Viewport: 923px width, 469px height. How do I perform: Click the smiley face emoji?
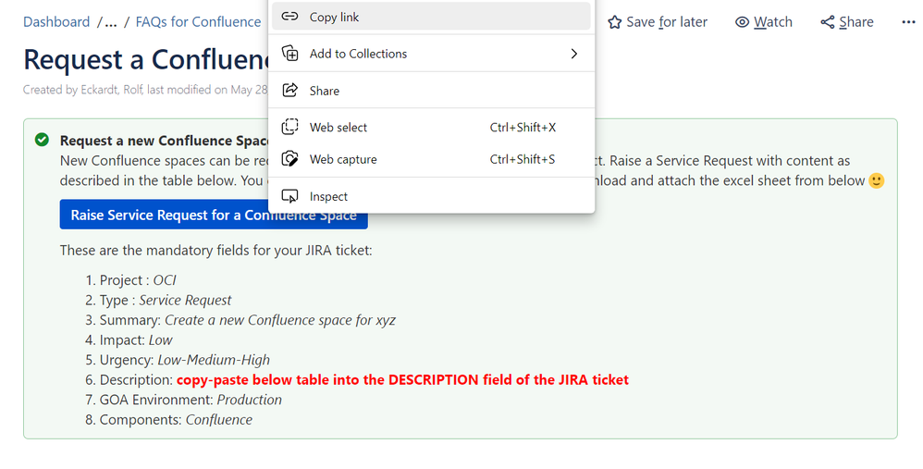coord(877,180)
